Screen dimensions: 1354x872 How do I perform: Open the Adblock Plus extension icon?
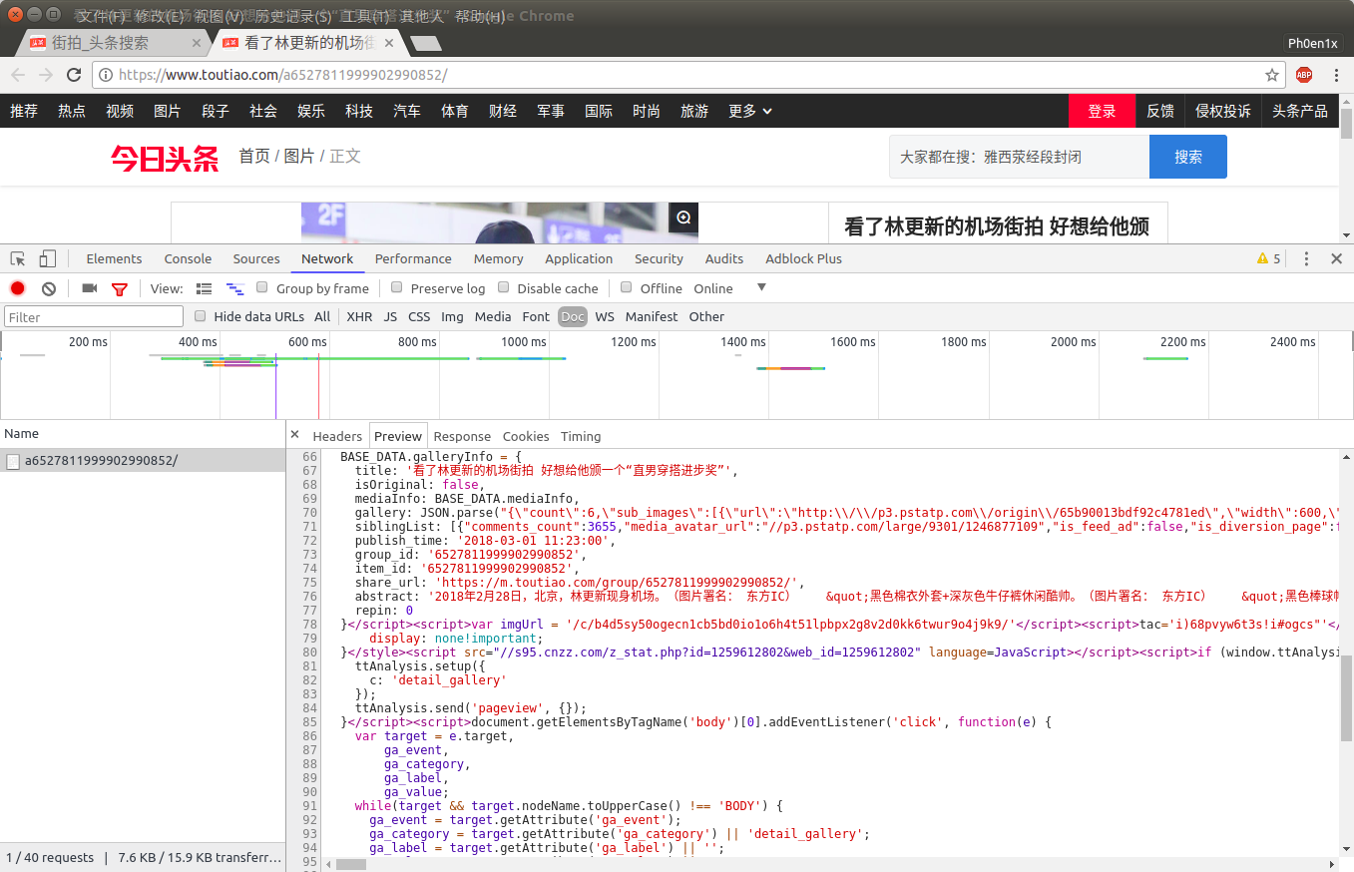point(1304,75)
